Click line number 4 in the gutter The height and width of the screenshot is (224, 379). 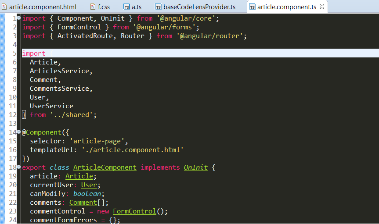pyautogui.click(x=14, y=45)
